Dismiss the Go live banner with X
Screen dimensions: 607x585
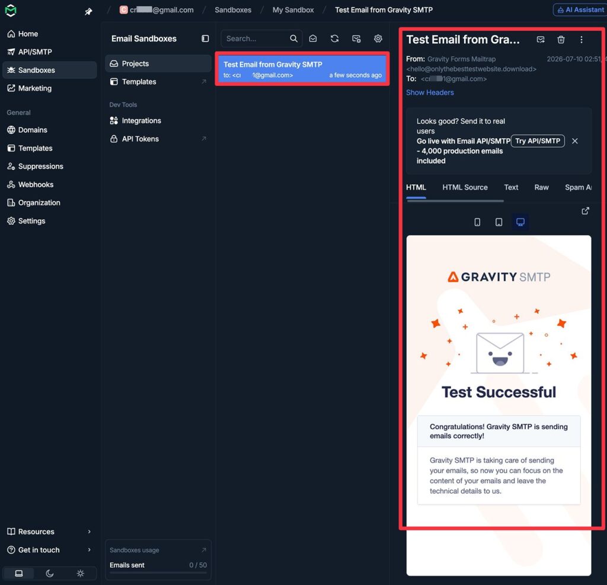pos(575,141)
